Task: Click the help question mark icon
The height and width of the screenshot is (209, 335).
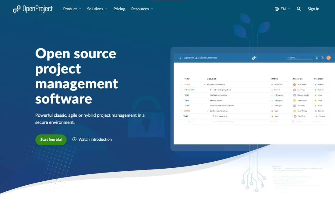Action: click(322, 58)
